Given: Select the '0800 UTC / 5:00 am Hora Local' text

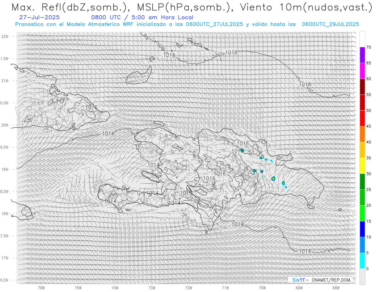Looking at the screenshot, I should [142, 18].
